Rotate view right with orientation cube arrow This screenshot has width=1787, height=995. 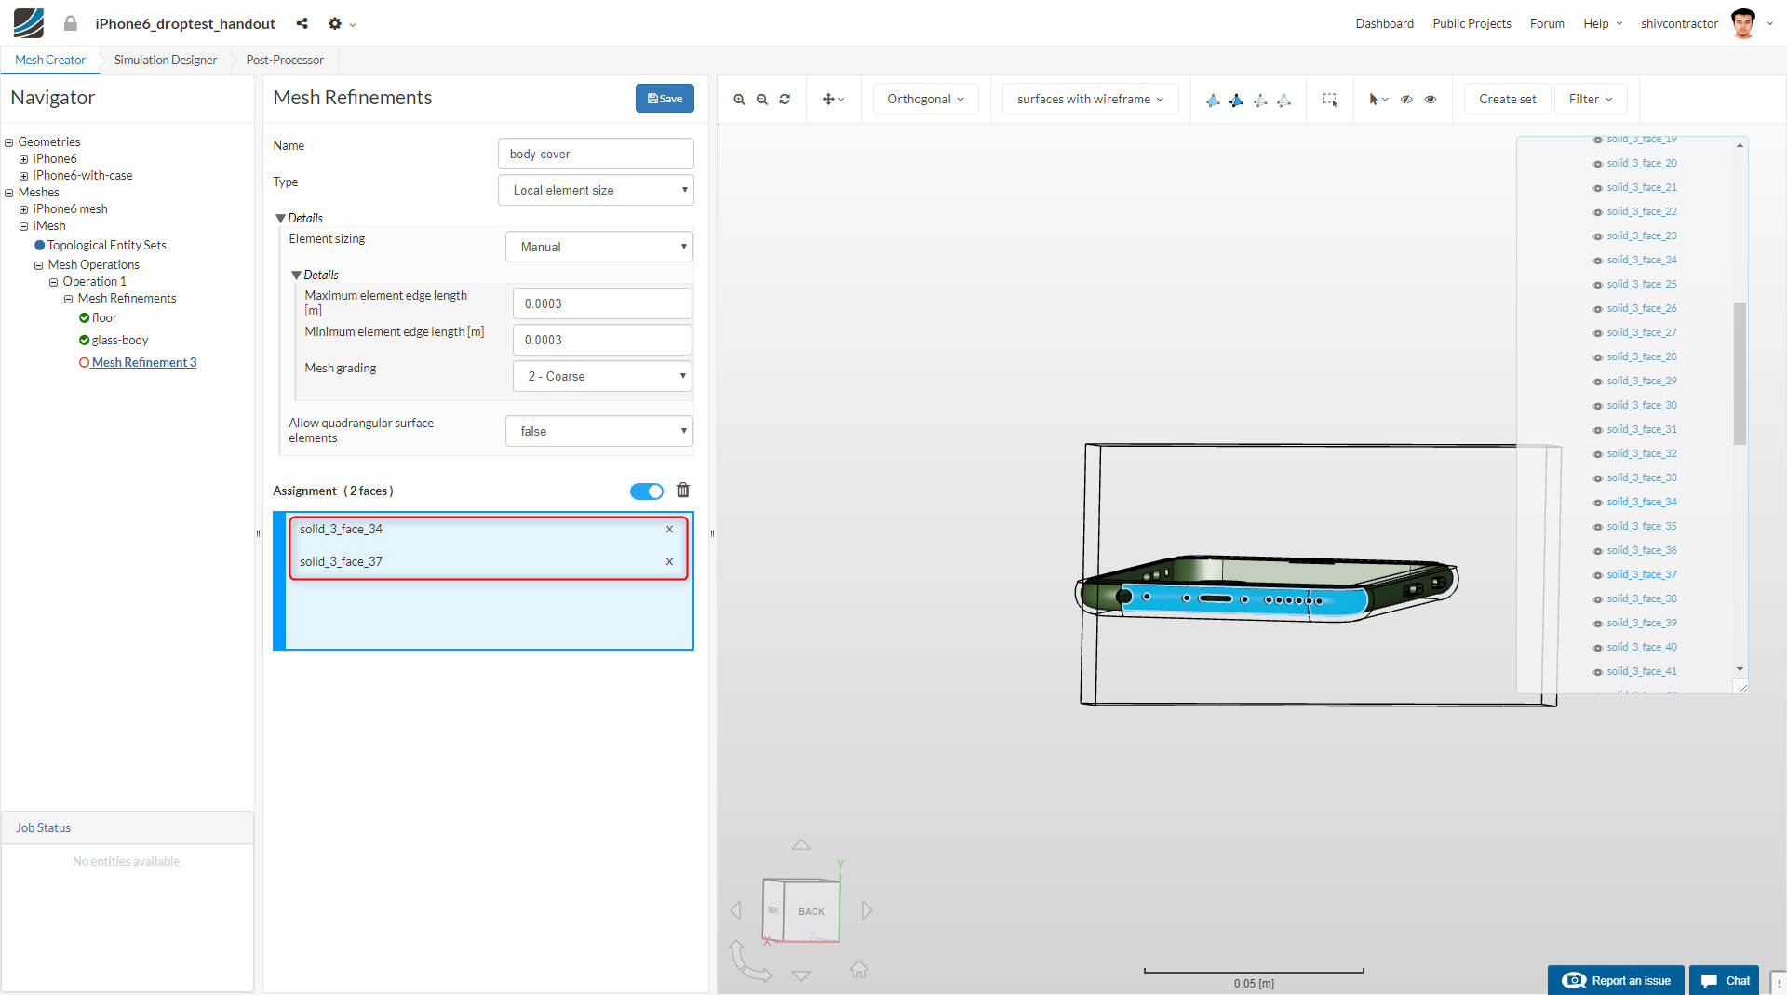[x=867, y=910]
